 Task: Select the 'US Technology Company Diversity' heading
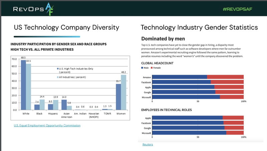pos(66,27)
